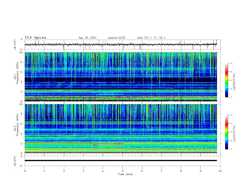
Task: Click the "Time (min)" axis title
Action: point(125,174)
